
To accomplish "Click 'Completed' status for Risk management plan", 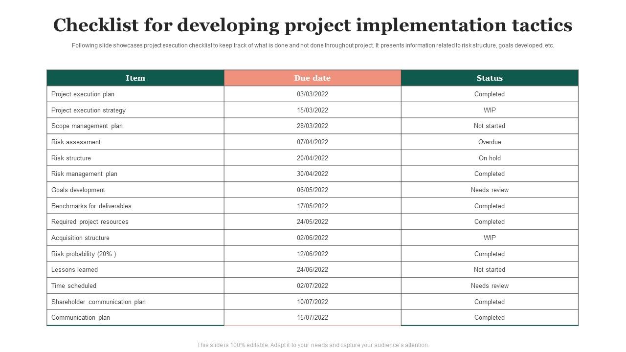I will 490,174.
